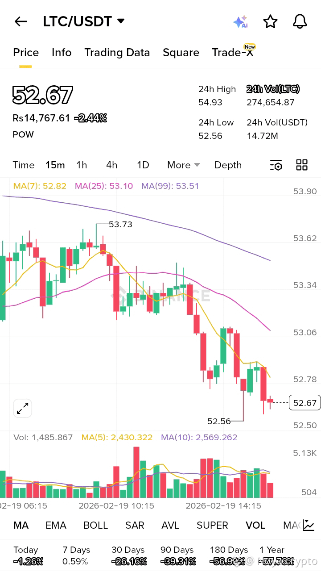The height and width of the screenshot is (572, 321).
Task: Open price alerts bell icon
Action: pyautogui.click(x=300, y=21)
